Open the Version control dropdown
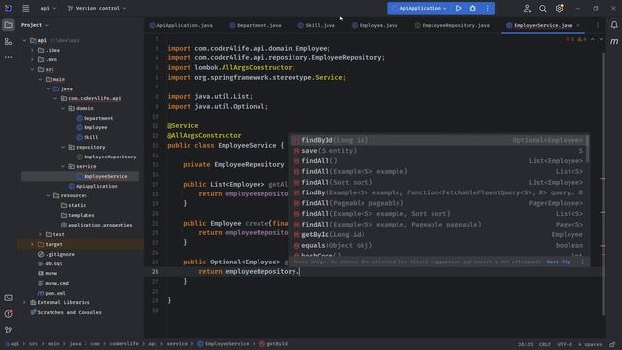The height and width of the screenshot is (350, 622). click(97, 8)
